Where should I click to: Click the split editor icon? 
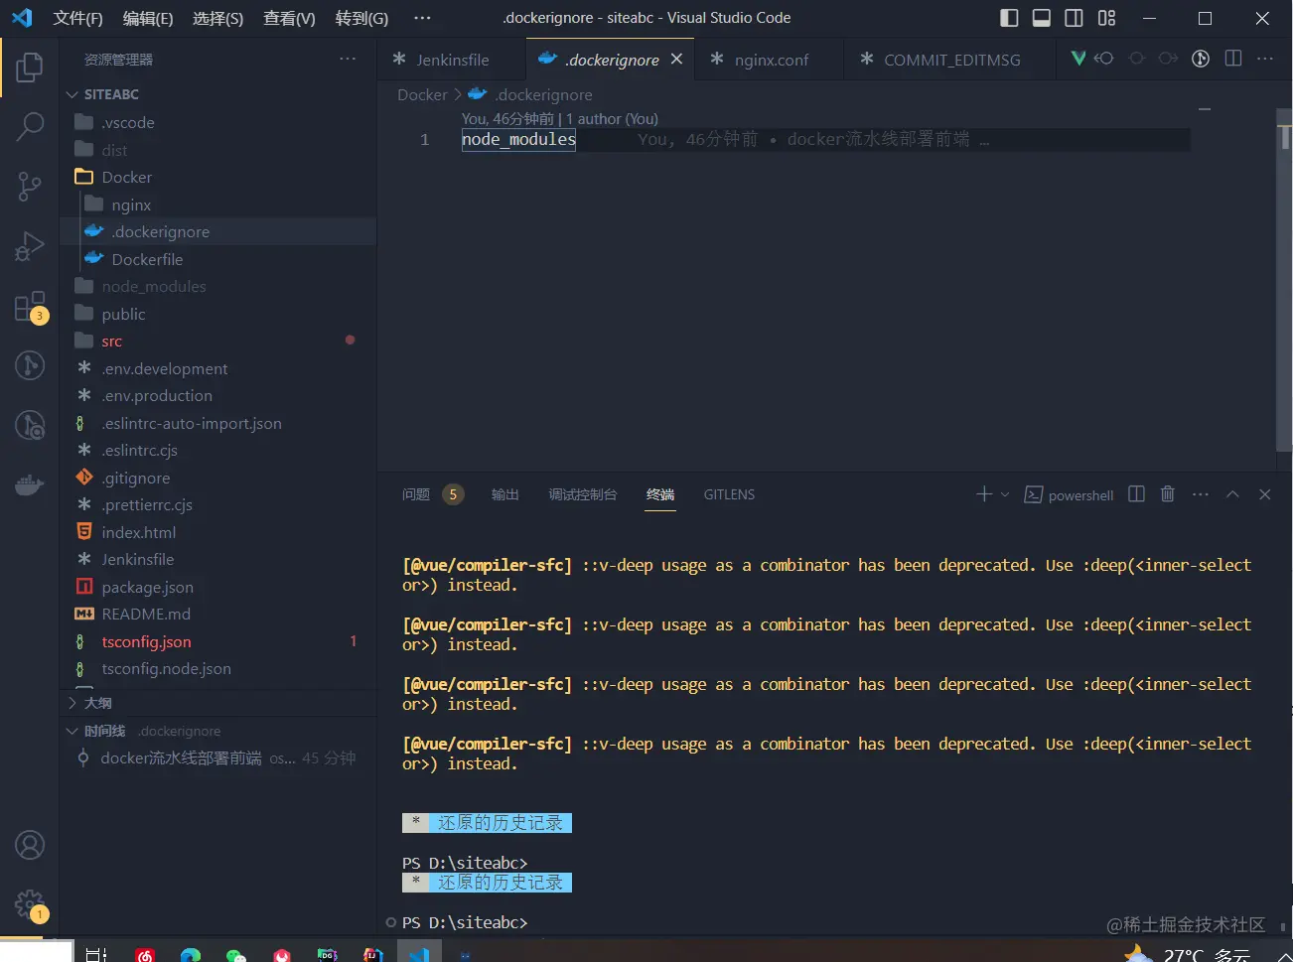pos(1233,59)
